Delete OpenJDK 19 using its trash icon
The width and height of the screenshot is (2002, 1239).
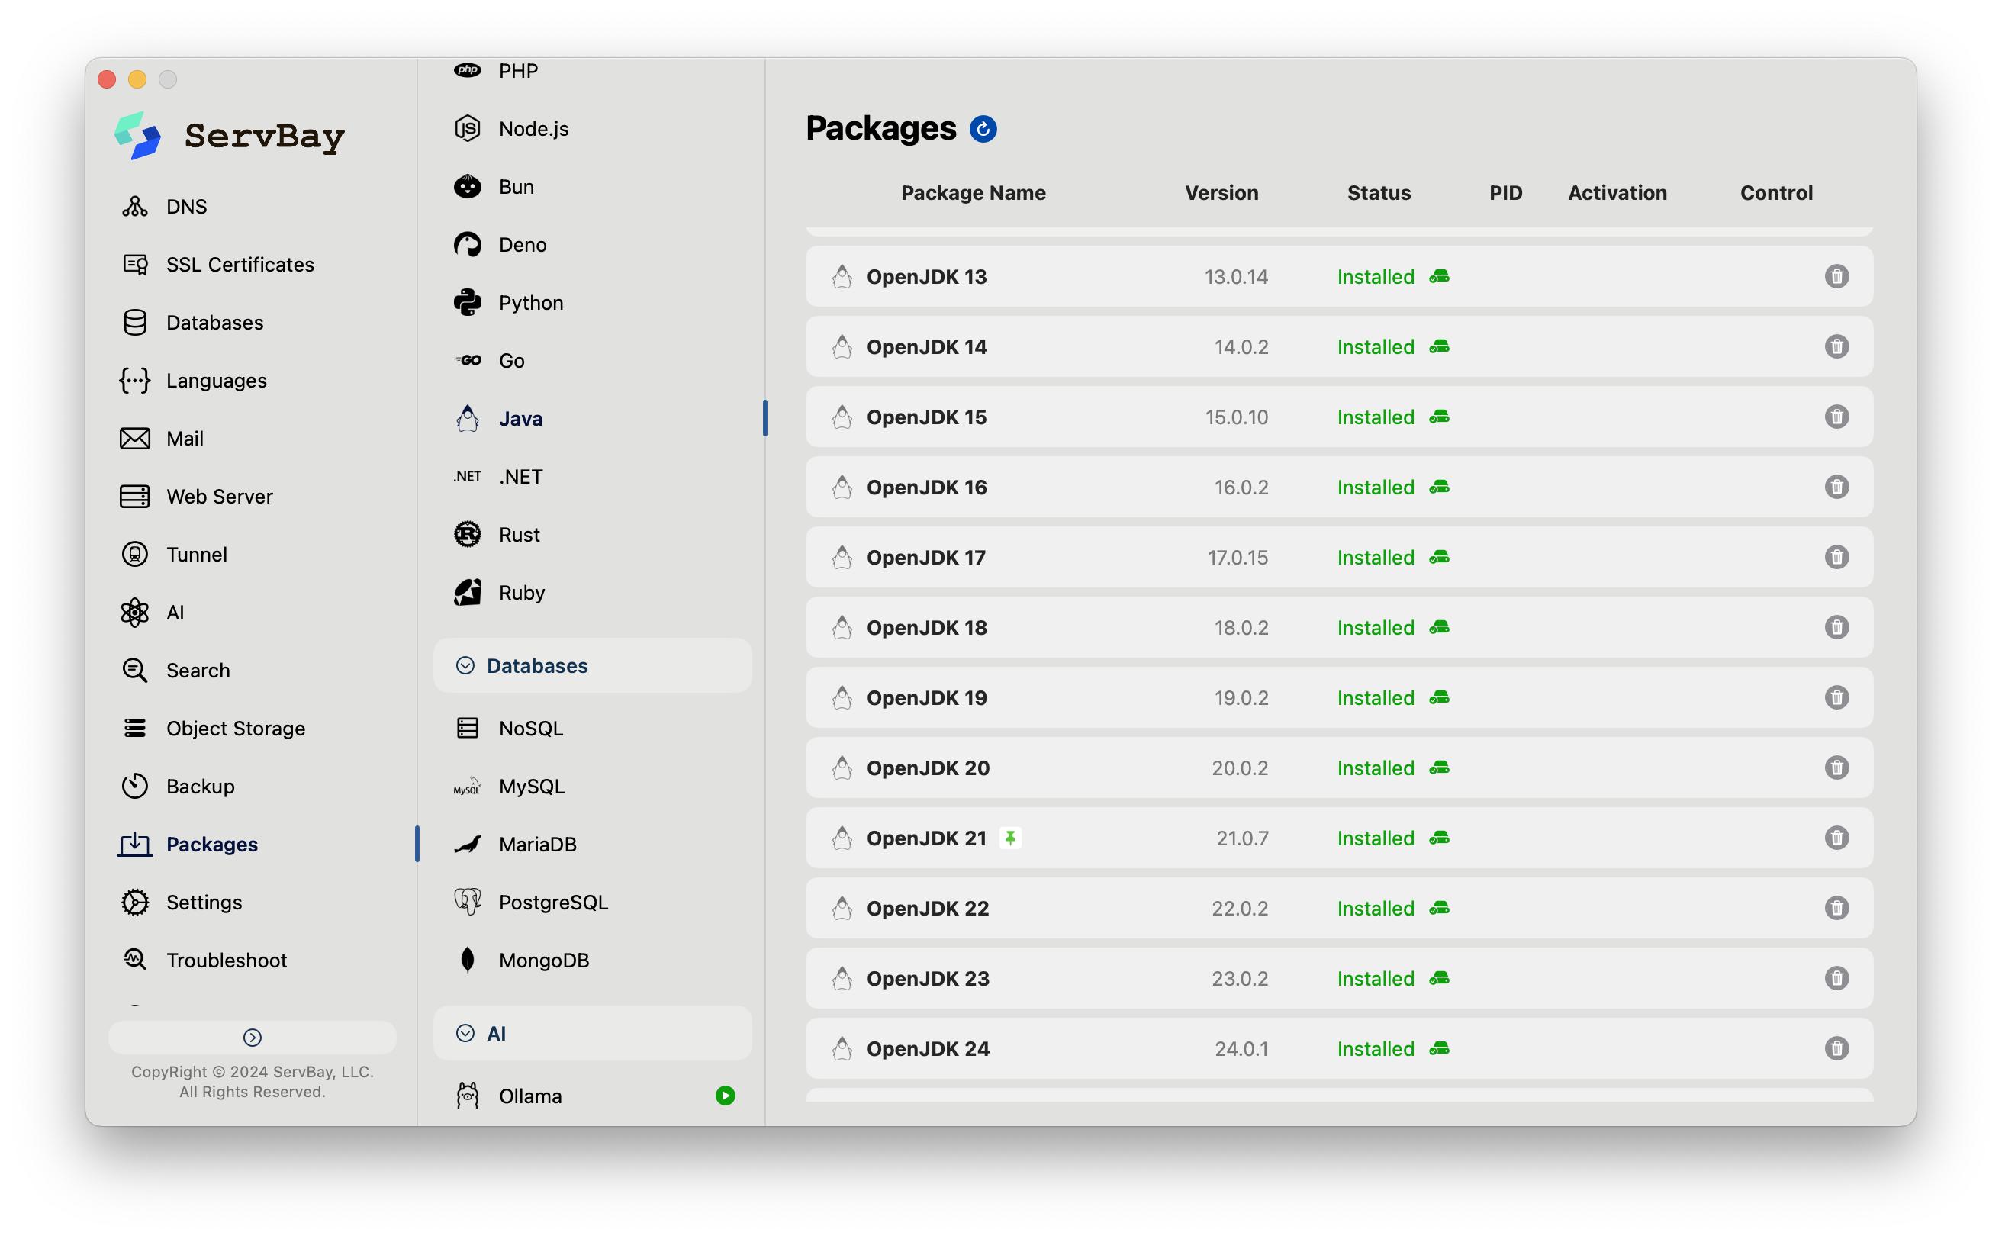pyautogui.click(x=1836, y=698)
